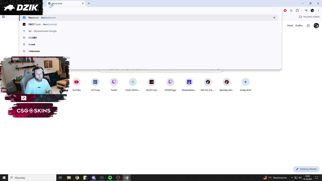This screenshot has height=181, width=322.
Task: Select the 'fac - Wyszukiwarka Google' suggestion
Action: click(x=149, y=31)
